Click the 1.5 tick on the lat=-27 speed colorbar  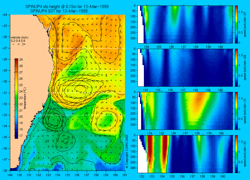pyautogui.click(x=241, y=12)
